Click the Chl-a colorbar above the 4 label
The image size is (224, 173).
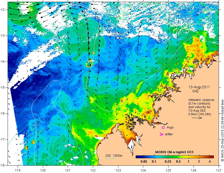tap(209, 157)
